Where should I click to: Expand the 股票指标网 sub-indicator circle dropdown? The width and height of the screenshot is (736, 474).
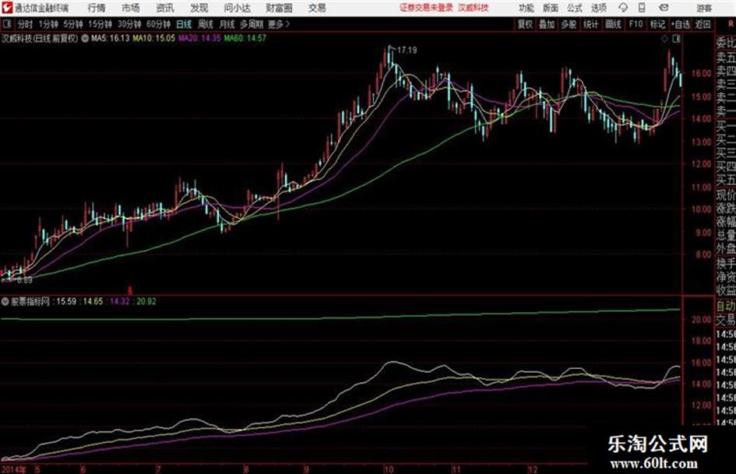[x=5, y=301]
